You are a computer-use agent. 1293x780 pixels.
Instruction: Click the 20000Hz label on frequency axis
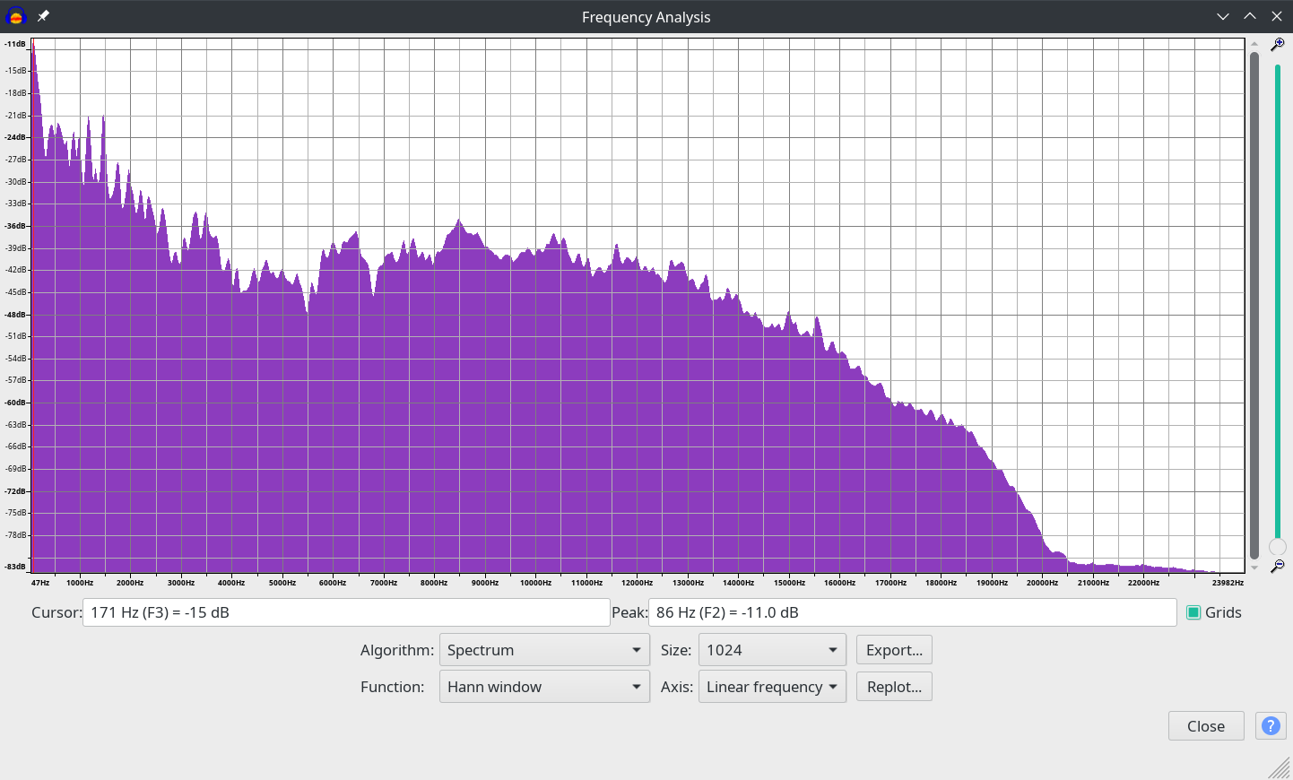(1042, 583)
